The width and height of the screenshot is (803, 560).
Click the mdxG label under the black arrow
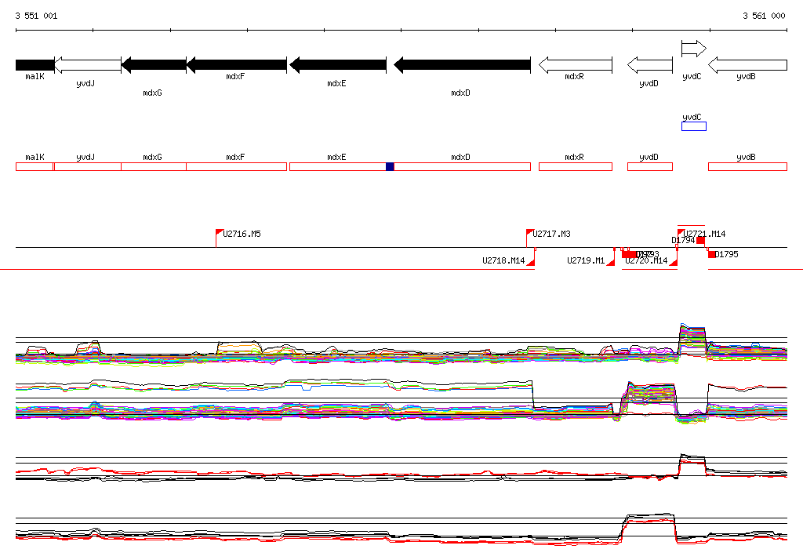point(153,93)
